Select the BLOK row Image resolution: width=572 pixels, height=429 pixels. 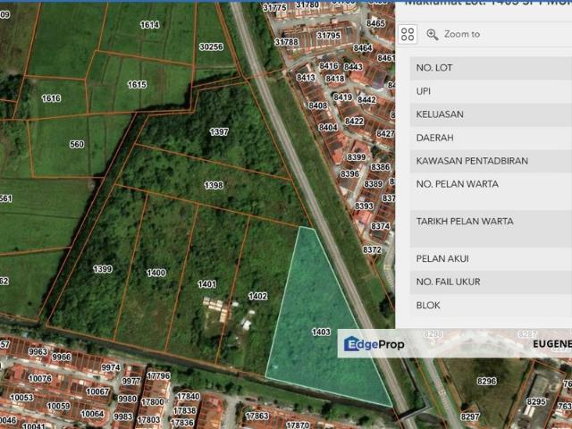tap(491, 306)
